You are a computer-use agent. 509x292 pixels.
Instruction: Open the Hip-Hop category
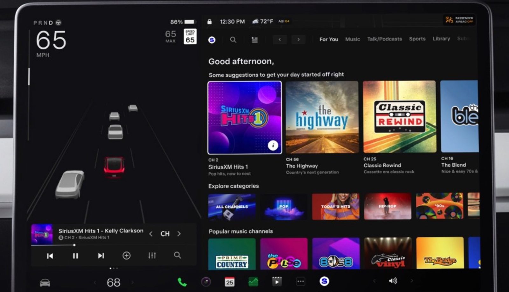tap(387, 206)
